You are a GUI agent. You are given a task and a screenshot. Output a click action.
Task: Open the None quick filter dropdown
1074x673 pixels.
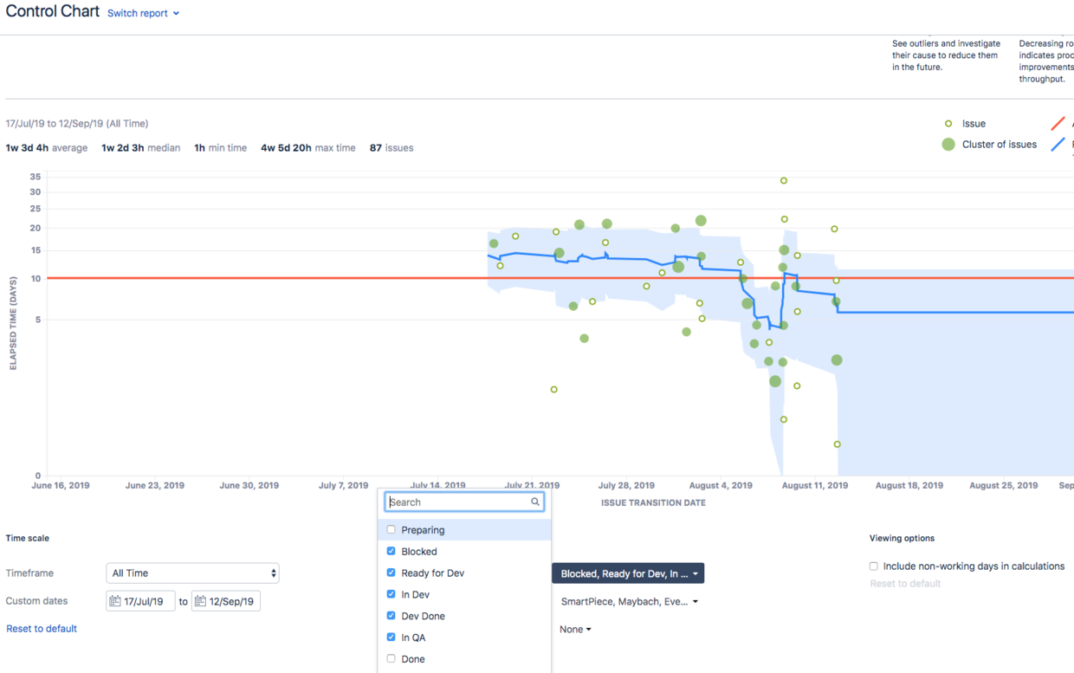[x=575, y=630]
